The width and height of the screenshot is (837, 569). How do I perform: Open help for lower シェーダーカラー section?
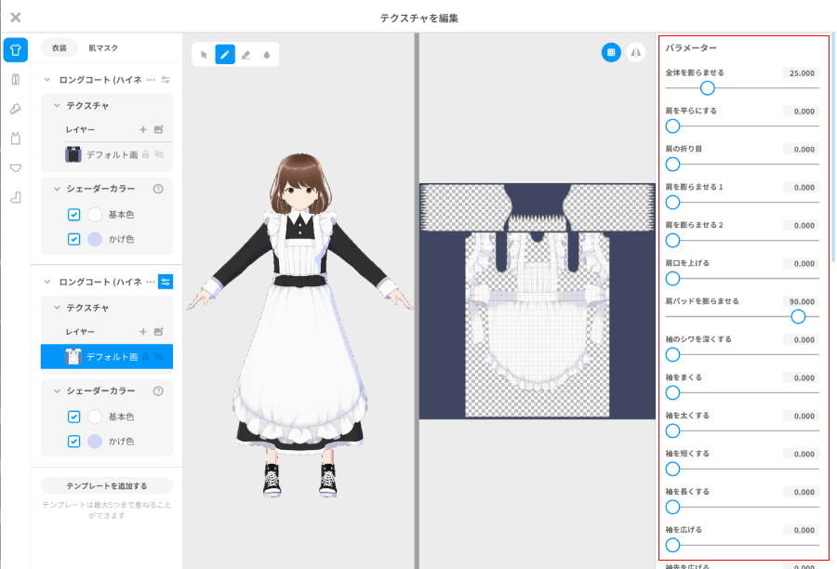tap(158, 391)
